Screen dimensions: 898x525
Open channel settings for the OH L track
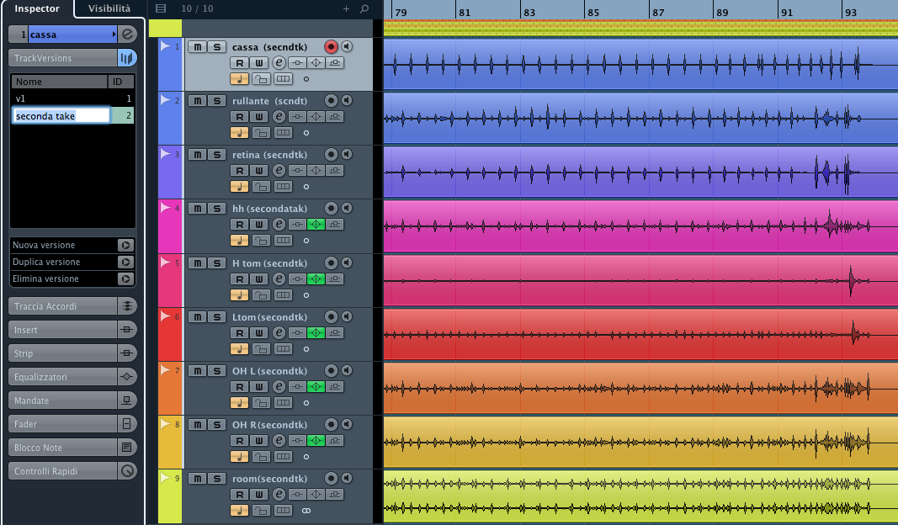(x=279, y=387)
